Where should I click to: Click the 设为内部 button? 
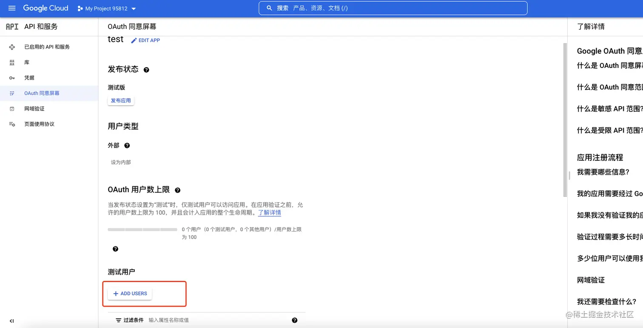[x=121, y=162]
